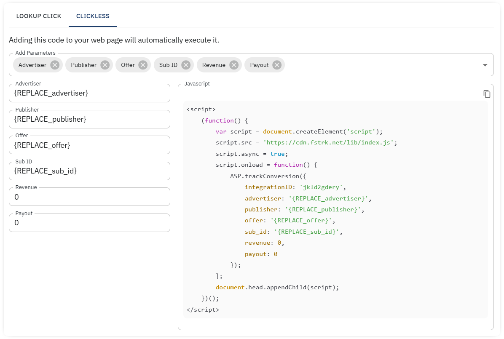Remove the Payout parameter chip
504x339 pixels.
tap(276, 65)
